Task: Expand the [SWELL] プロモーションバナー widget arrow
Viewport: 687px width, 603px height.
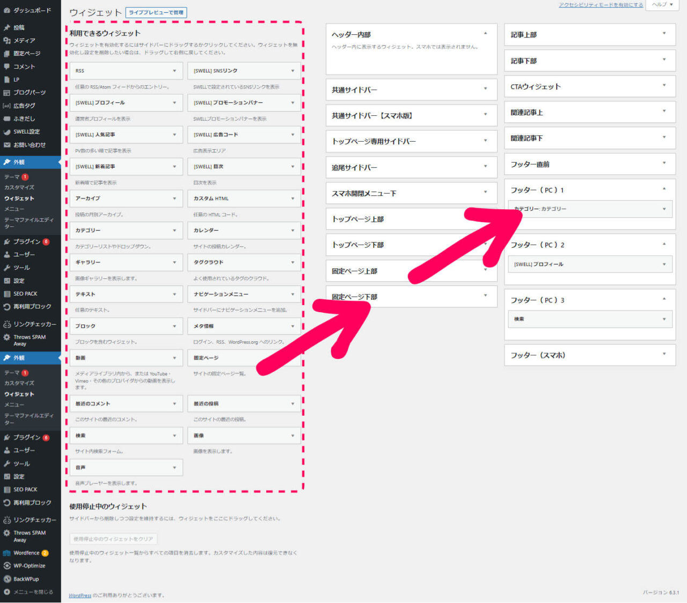Action: (x=293, y=103)
